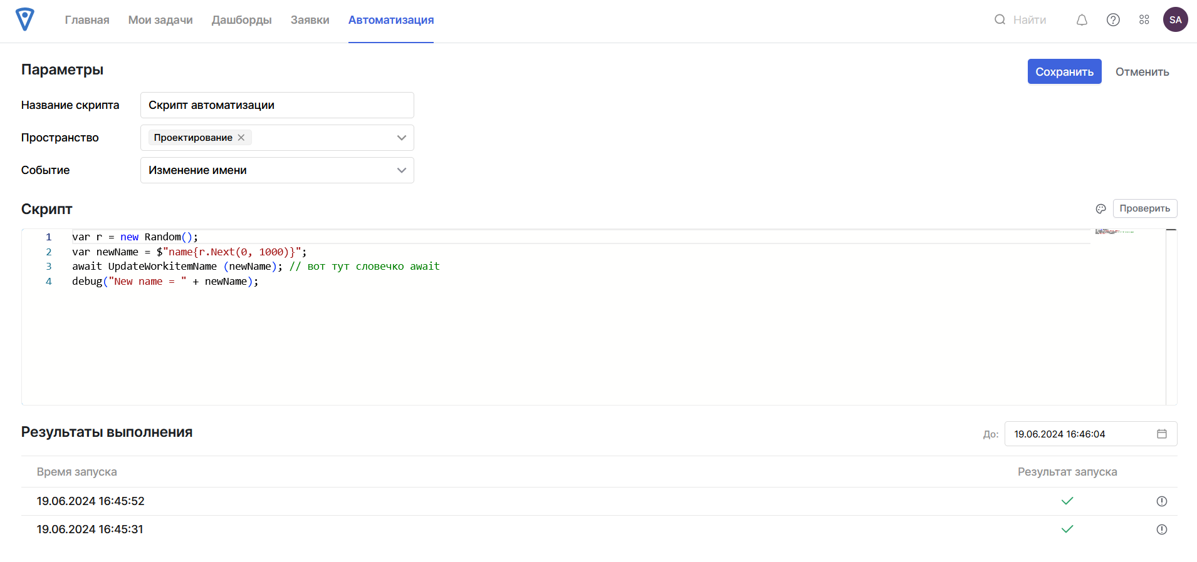Expand the Событие dropdown
1197x562 pixels.
(x=401, y=170)
